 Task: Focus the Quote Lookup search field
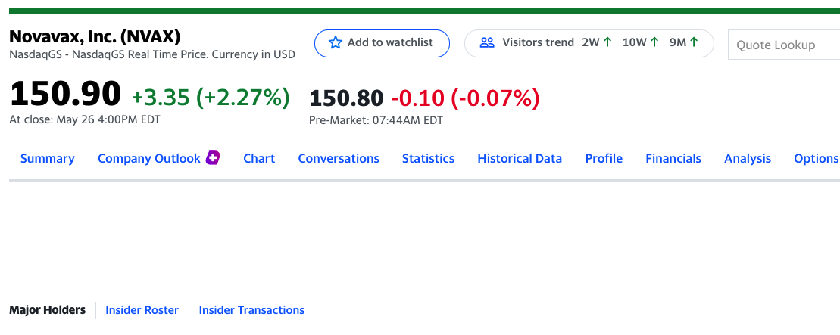784,45
